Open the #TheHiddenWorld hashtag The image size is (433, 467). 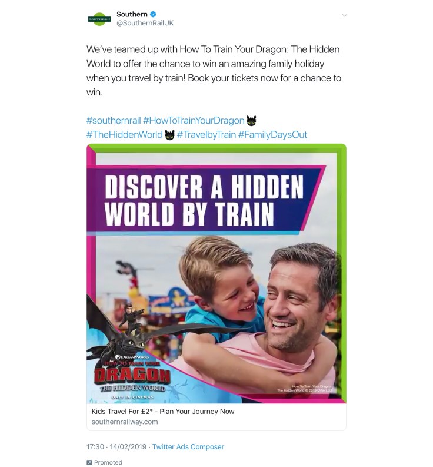pos(124,135)
